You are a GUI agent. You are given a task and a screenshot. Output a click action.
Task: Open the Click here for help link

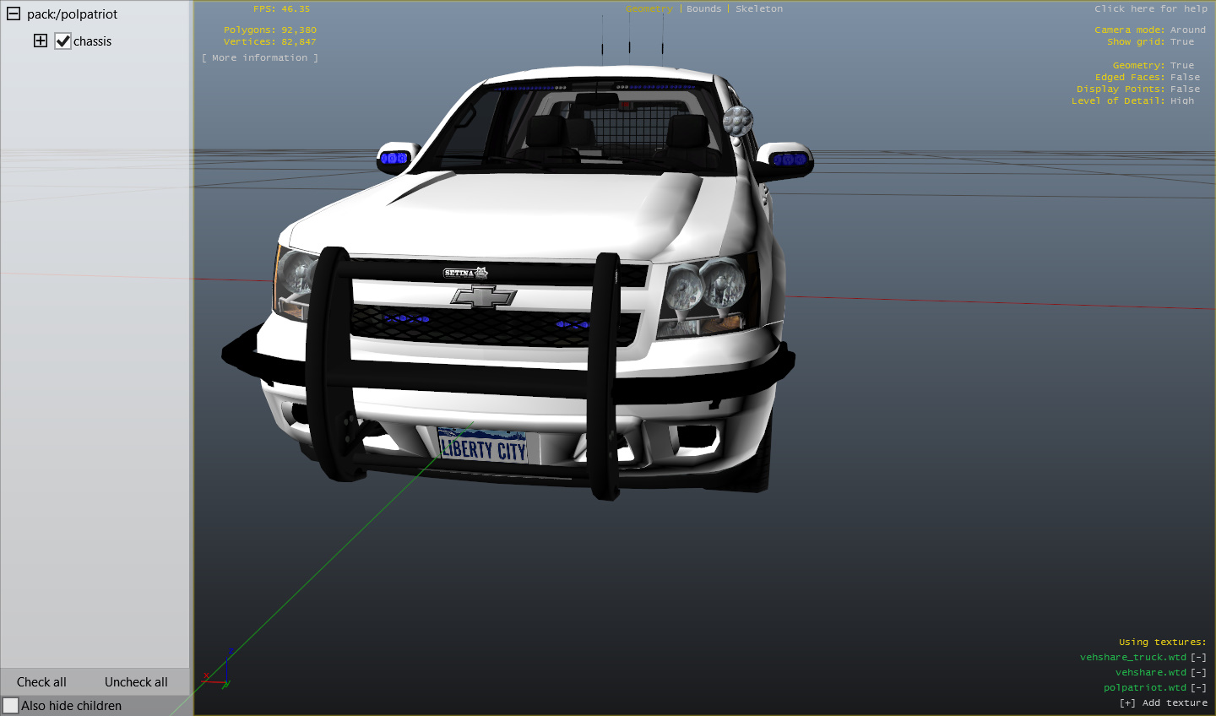(x=1150, y=8)
